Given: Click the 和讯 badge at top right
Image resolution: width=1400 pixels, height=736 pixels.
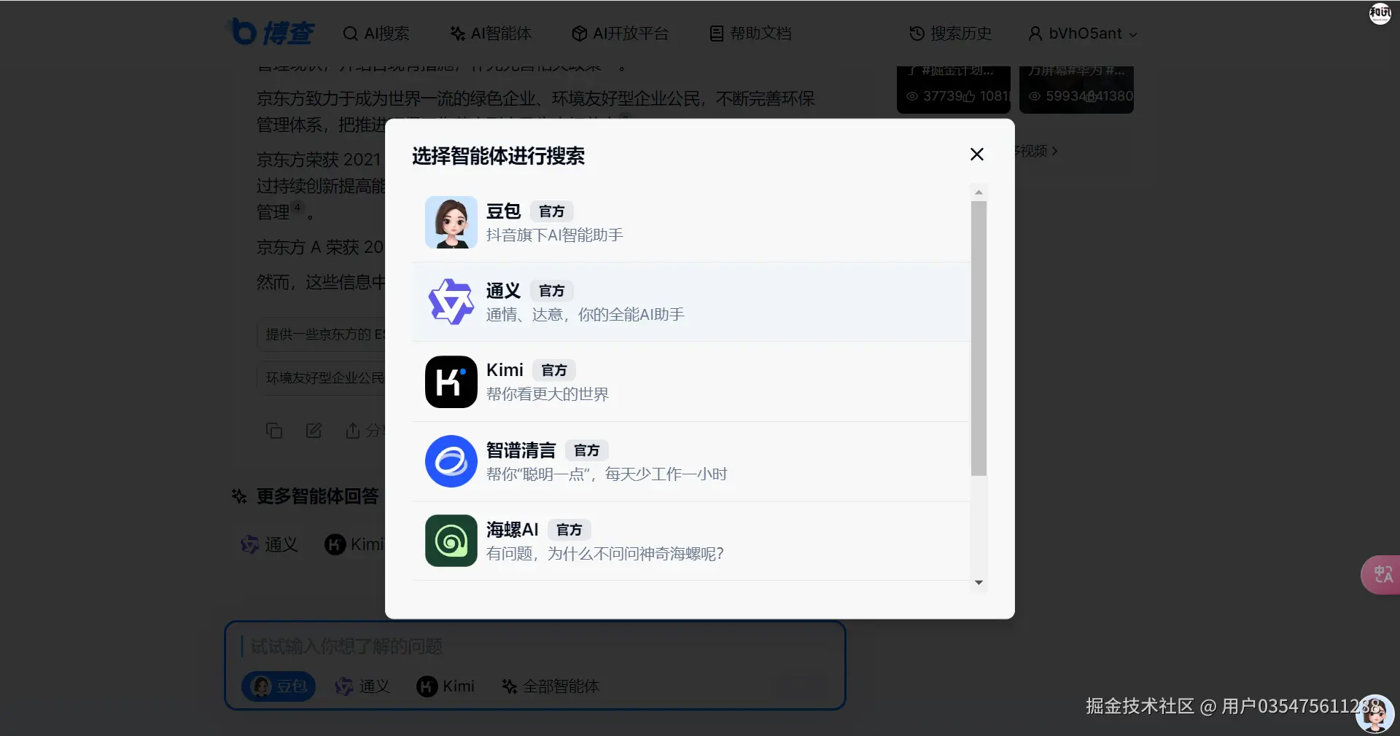Looking at the screenshot, I should pos(1380,13).
